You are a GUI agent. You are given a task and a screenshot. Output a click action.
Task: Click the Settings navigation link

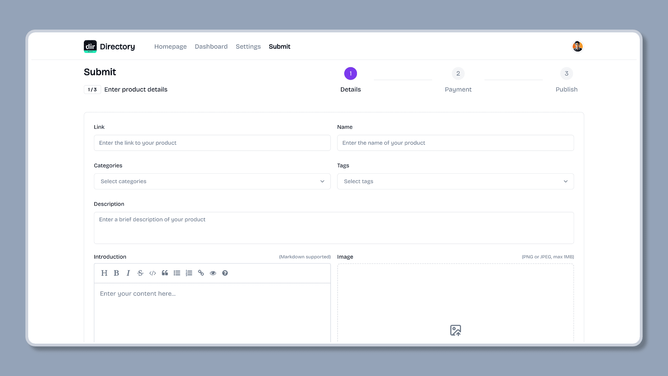point(248,46)
